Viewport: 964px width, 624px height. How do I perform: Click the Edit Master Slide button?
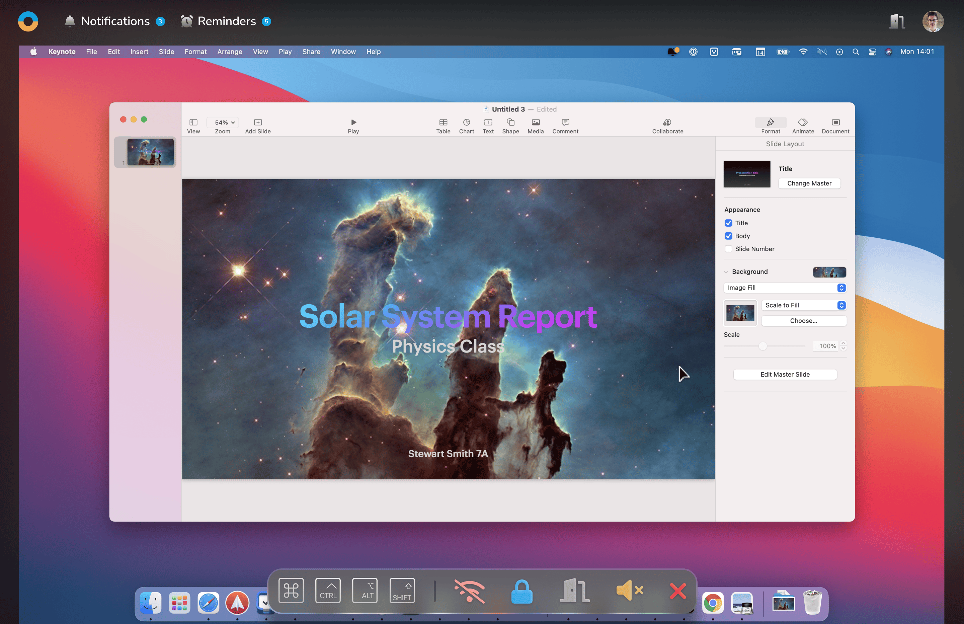pos(785,374)
